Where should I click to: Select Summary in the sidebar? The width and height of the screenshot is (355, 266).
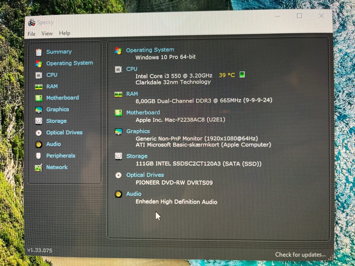(x=59, y=52)
